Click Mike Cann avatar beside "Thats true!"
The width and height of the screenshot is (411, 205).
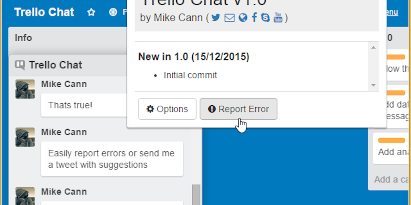point(25,89)
